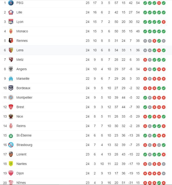This screenshot has height=185, width=172.
Task: Click the Strasbourg club logo
Action: (x=11, y=145)
